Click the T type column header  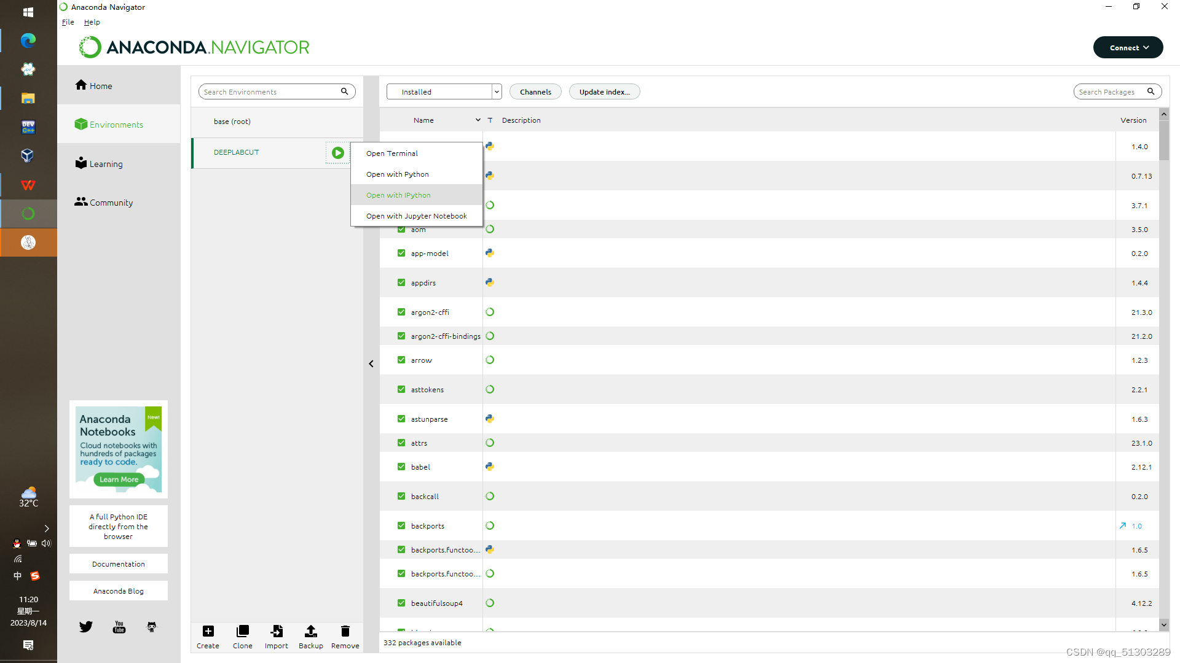(x=490, y=120)
